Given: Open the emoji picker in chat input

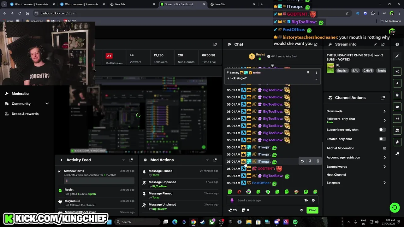Looking at the screenshot, I should click(313, 200).
